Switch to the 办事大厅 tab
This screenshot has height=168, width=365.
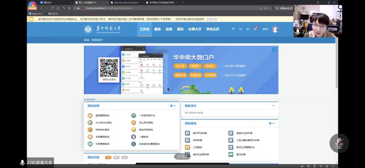tap(195, 29)
